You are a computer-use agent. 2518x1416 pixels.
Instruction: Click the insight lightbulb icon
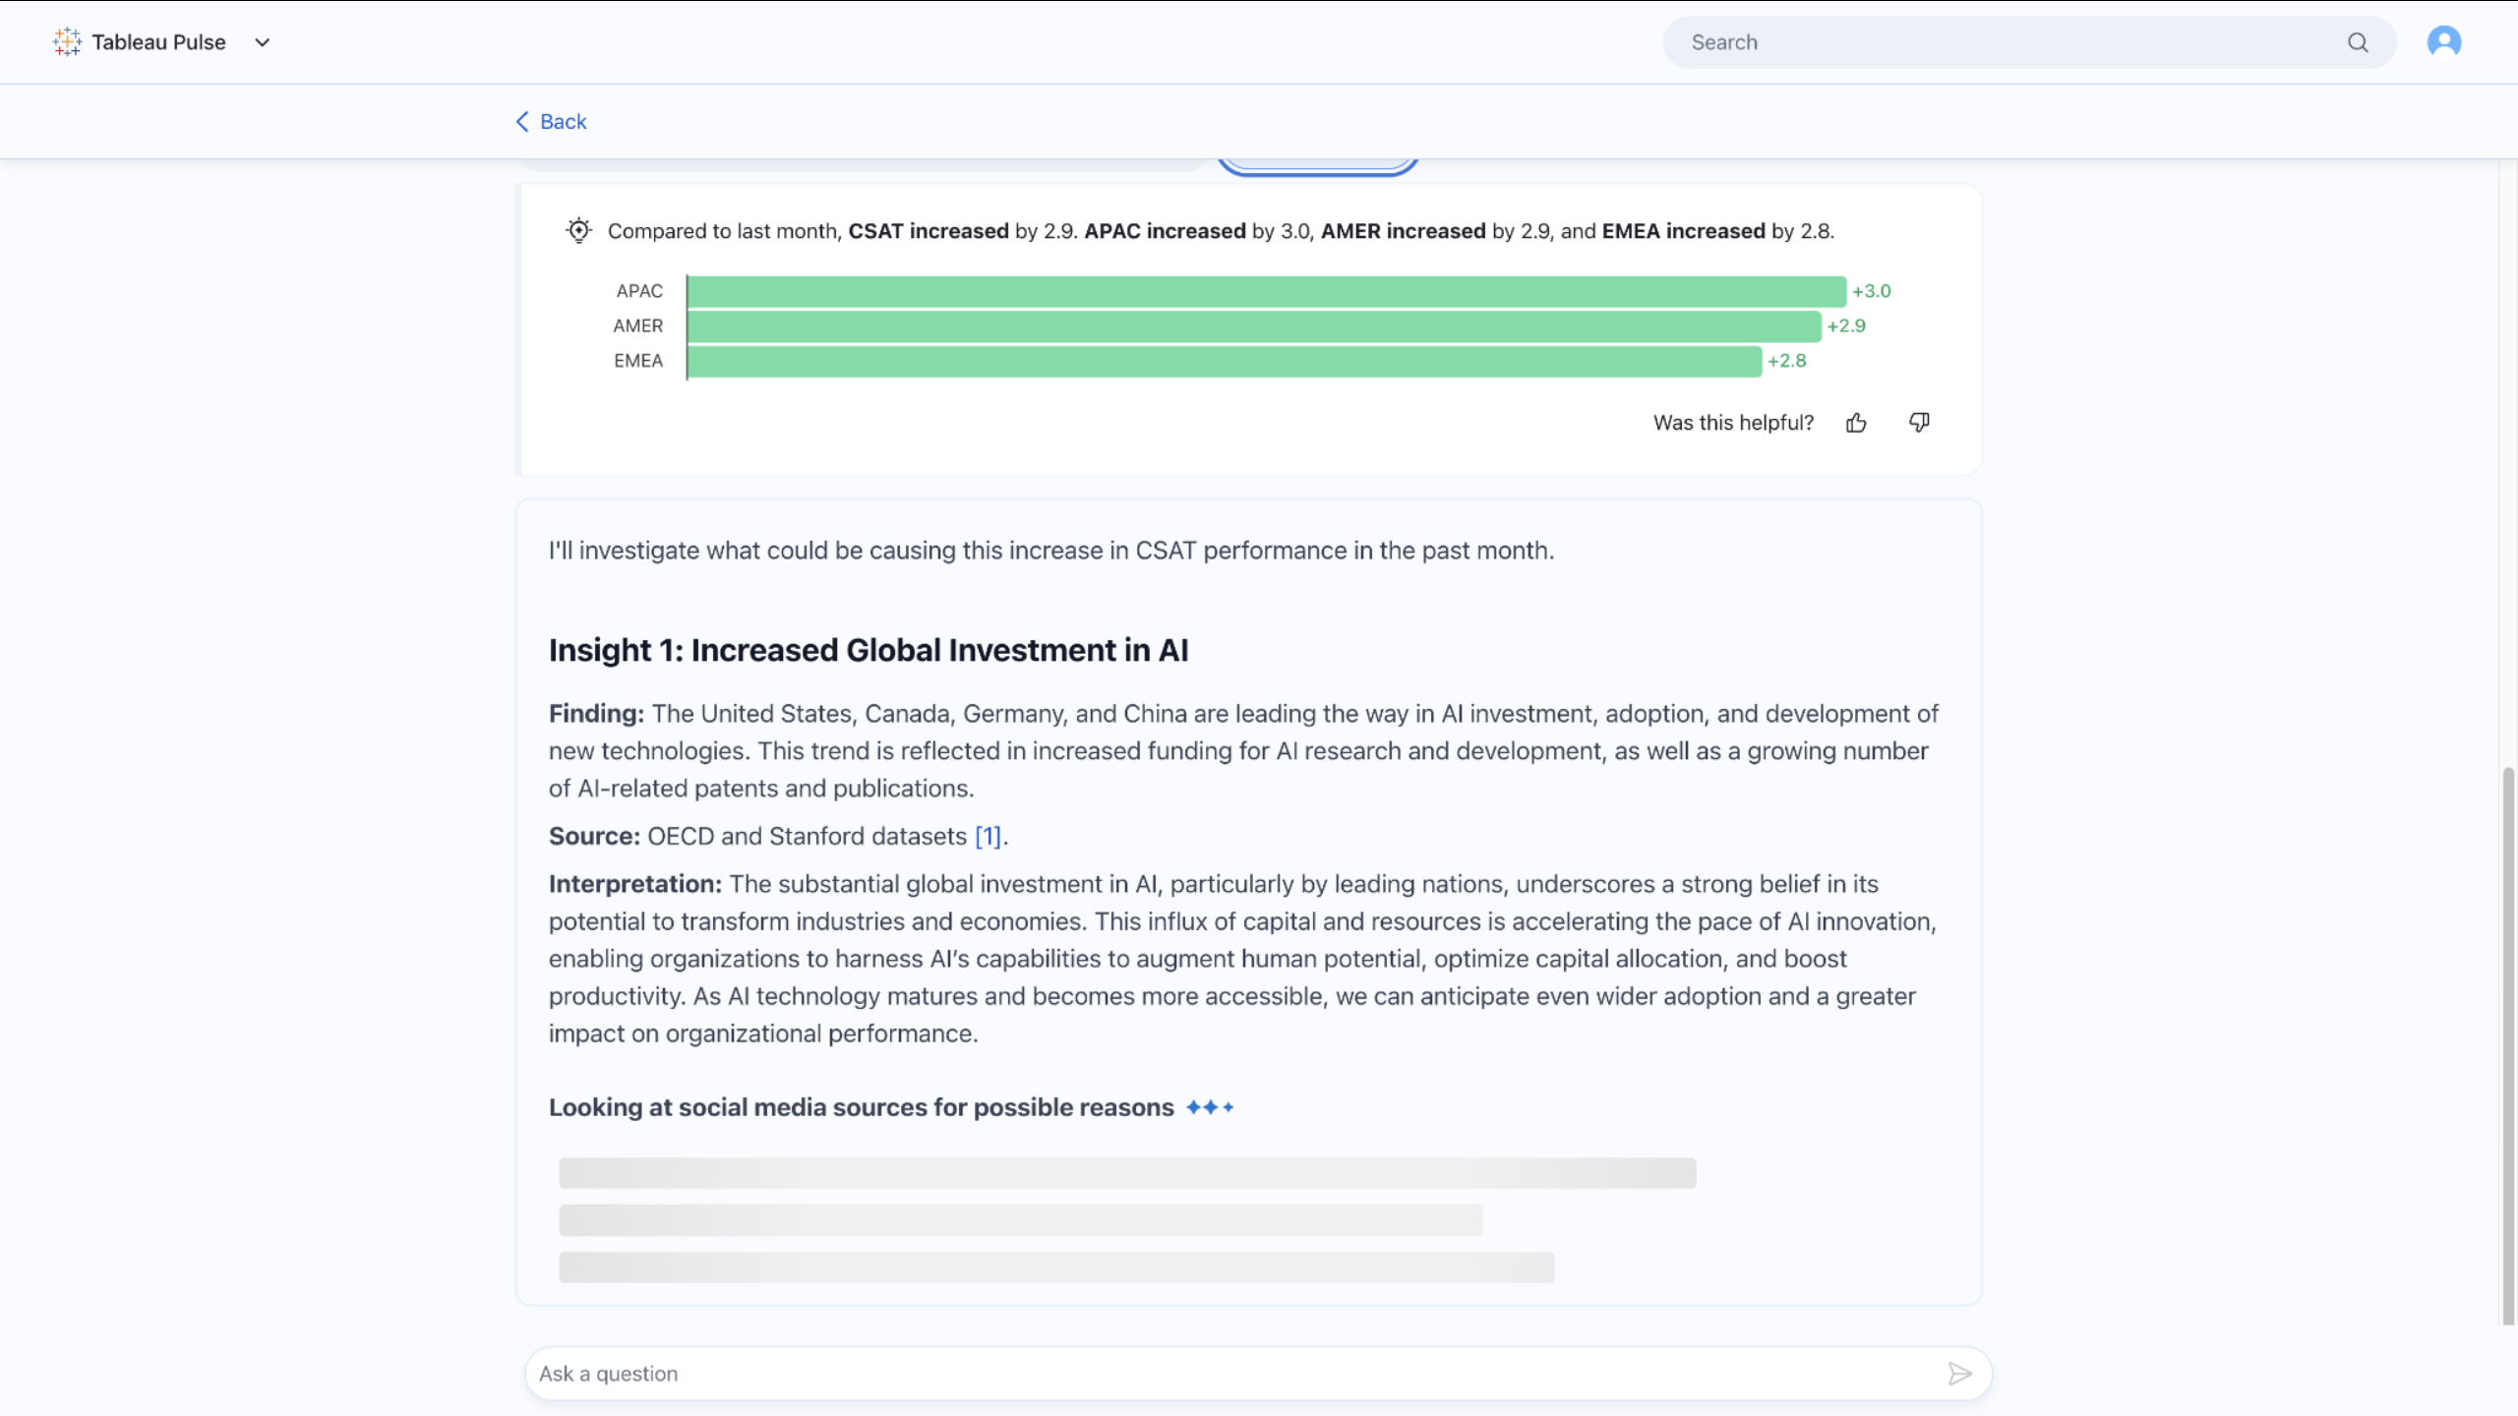coord(578,230)
